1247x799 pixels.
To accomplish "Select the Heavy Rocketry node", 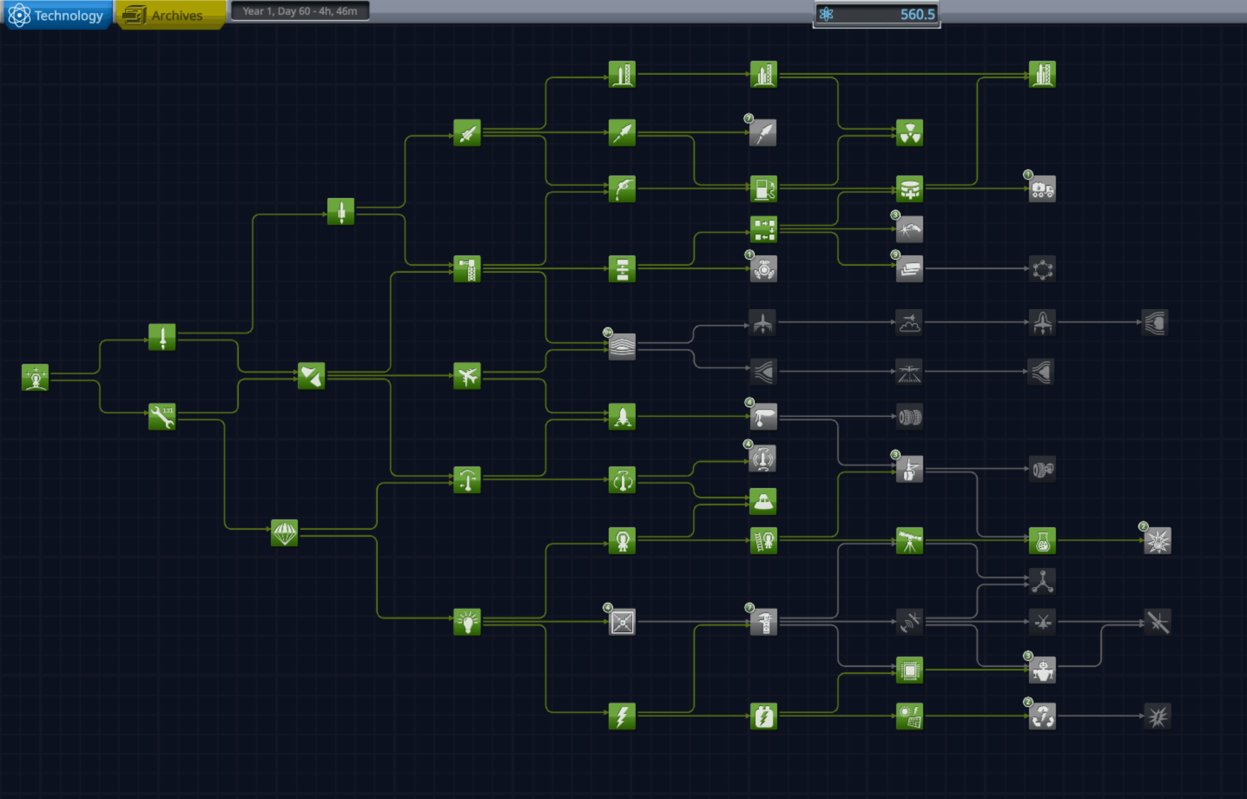I will click(622, 133).
